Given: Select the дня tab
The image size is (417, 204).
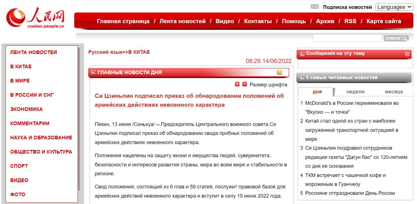Looking at the screenshot, I should [x=317, y=92].
